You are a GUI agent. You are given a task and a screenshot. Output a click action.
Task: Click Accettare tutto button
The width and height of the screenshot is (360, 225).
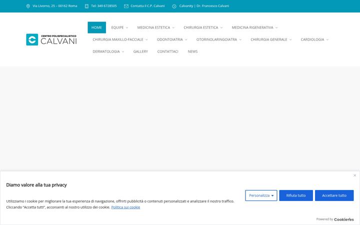(x=334, y=195)
